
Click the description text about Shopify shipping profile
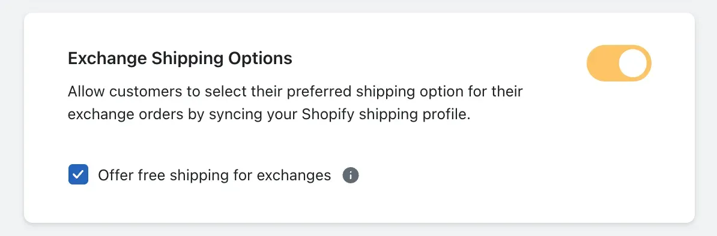tap(295, 102)
